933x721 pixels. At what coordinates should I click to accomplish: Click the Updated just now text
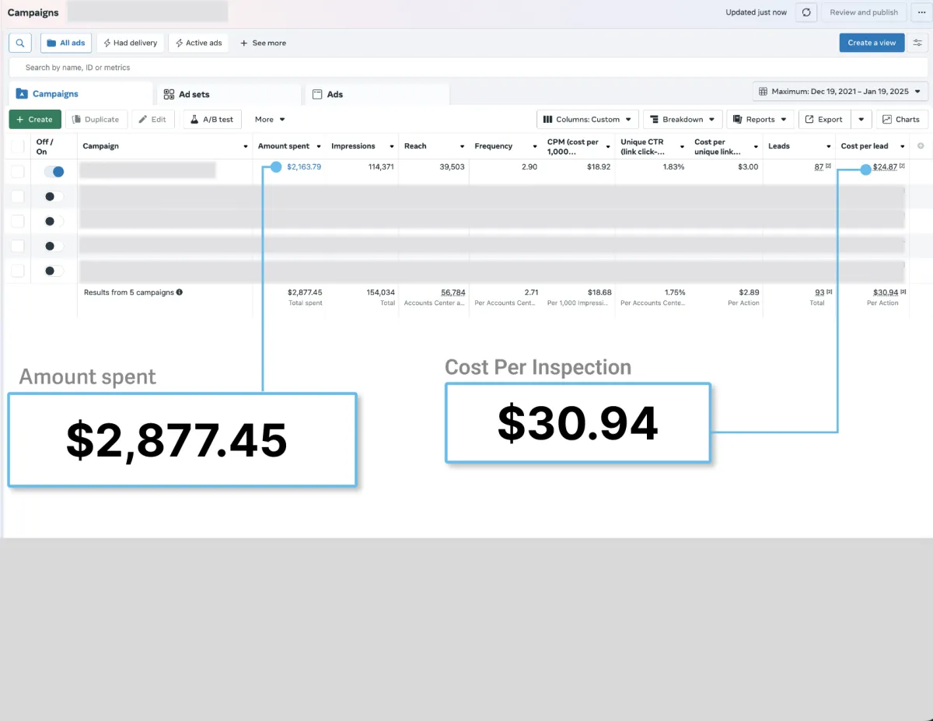[x=756, y=12]
